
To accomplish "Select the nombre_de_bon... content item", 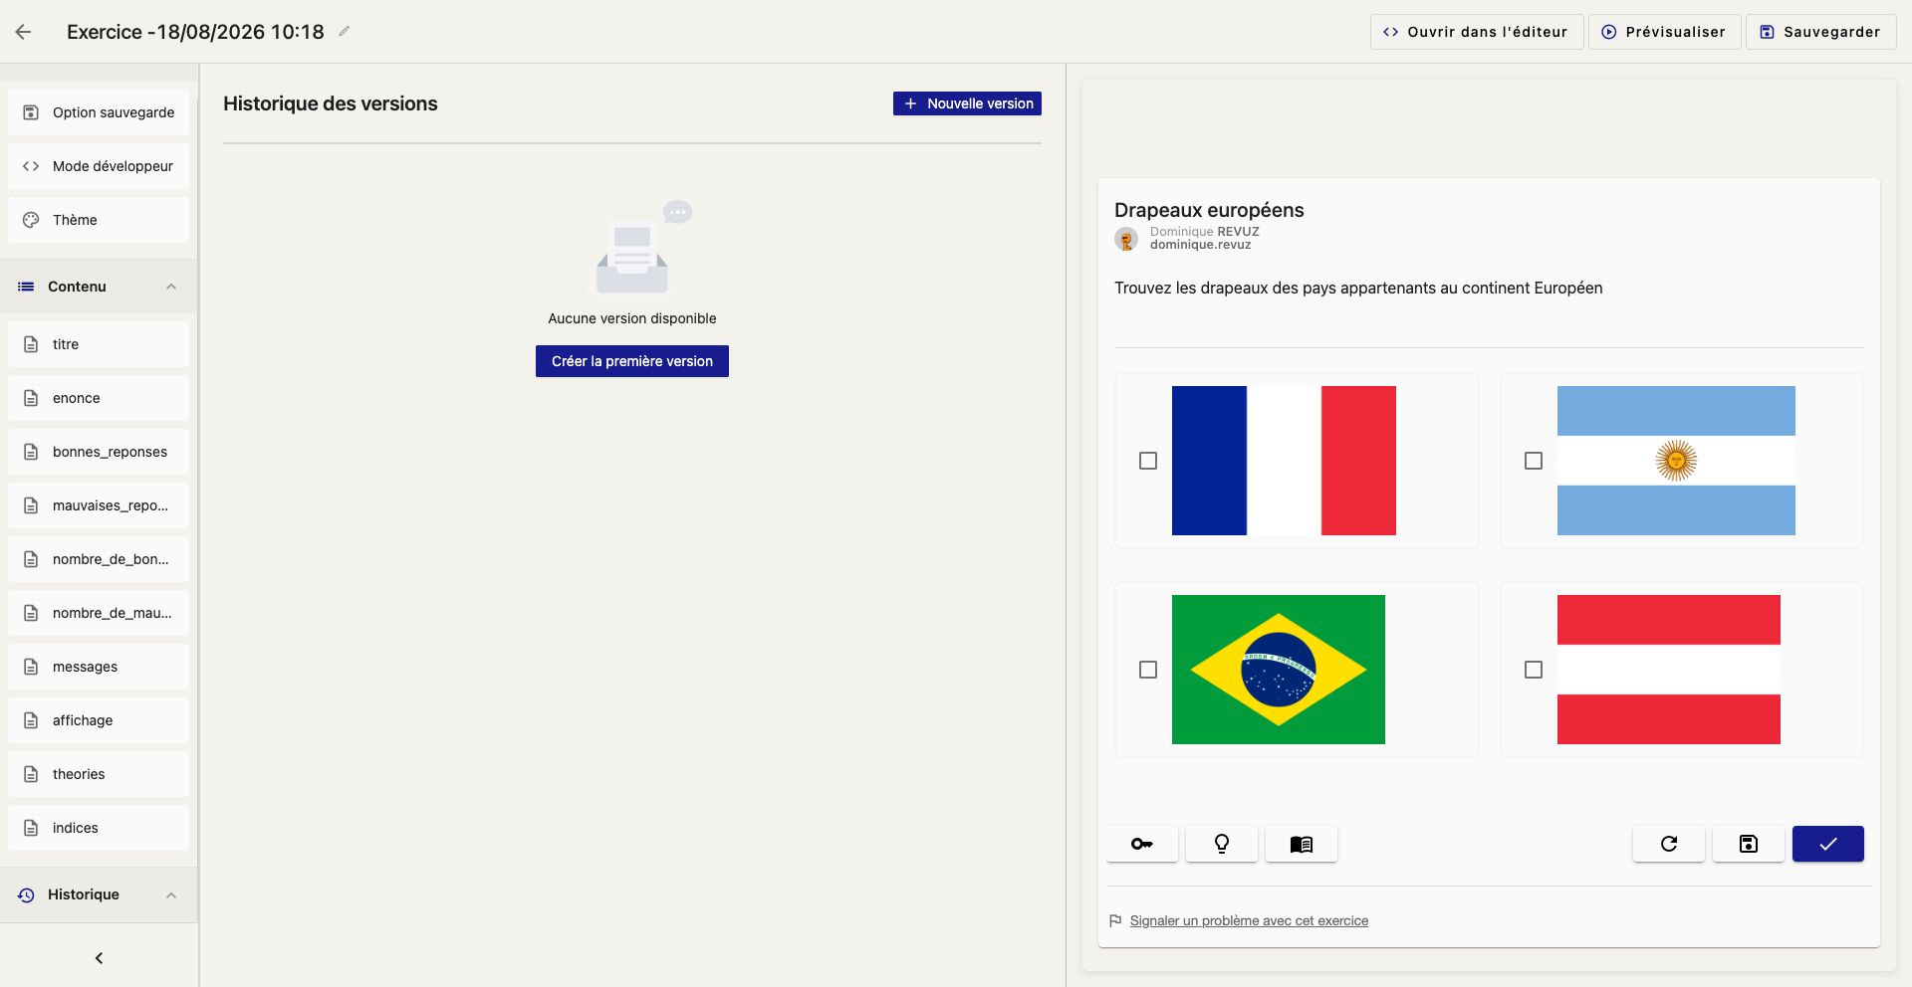I will click(x=99, y=559).
